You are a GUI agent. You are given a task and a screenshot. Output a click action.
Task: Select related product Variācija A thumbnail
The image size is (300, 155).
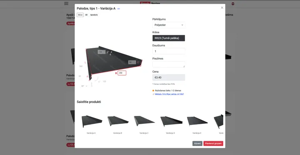click(x=91, y=121)
